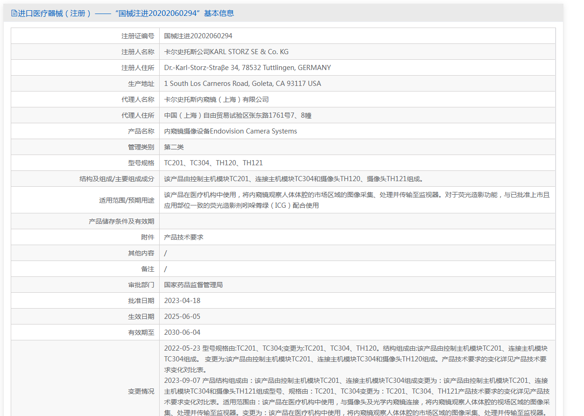Click the 审批部门 label
The height and width of the screenshot is (416, 584).
tap(141, 285)
